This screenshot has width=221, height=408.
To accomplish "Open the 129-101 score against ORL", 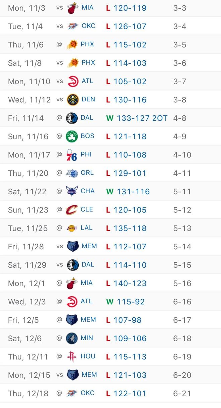I will click(130, 173).
